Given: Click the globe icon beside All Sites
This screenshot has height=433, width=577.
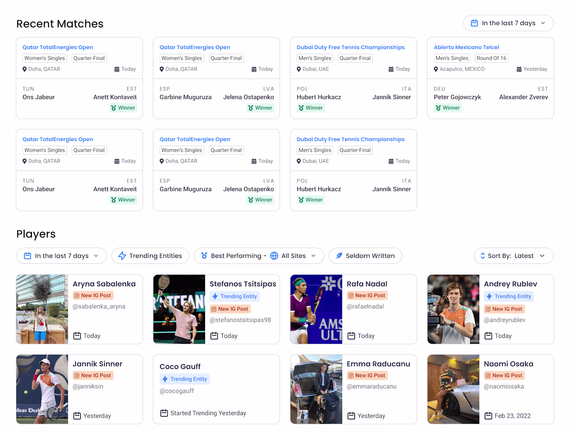Looking at the screenshot, I should (274, 256).
